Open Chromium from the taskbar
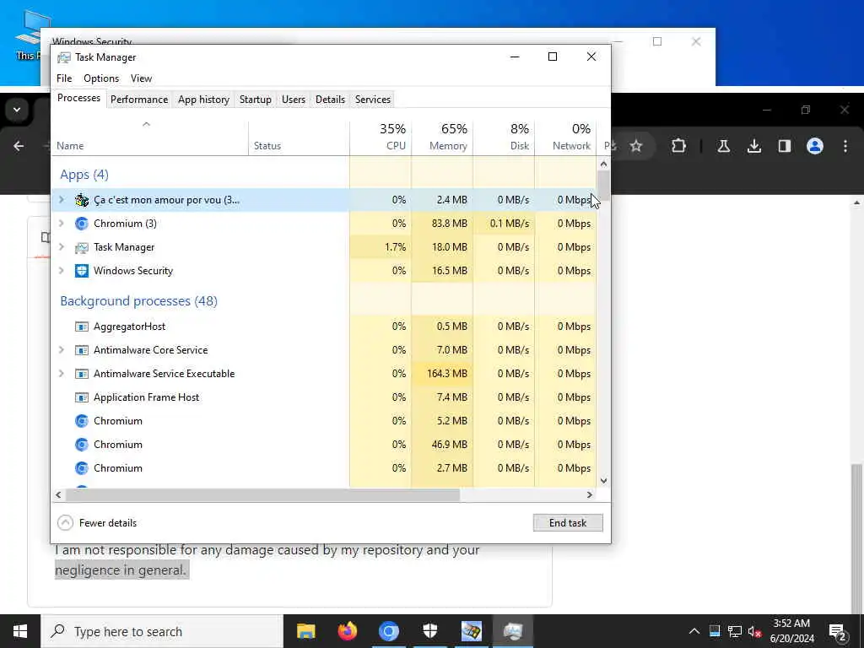 tap(388, 631)
